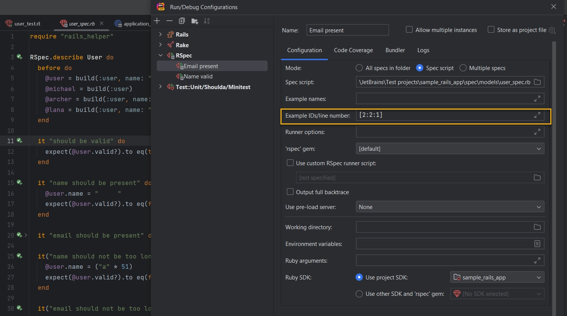Expand the Rake configurations node
This screenshot has height=316, width=567.
point(160,45)
